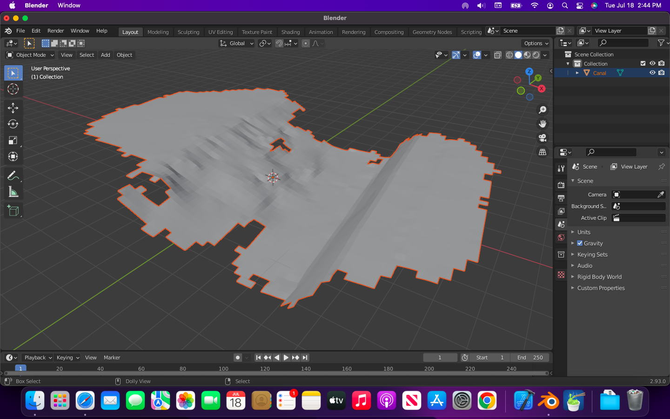This screenshot has width=670, height=419.
Task: Select the Scale tool
Action: point(13,140)
